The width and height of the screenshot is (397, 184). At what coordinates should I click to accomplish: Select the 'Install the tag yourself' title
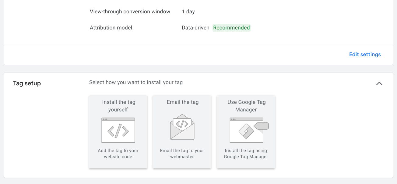tap(118, 106)
